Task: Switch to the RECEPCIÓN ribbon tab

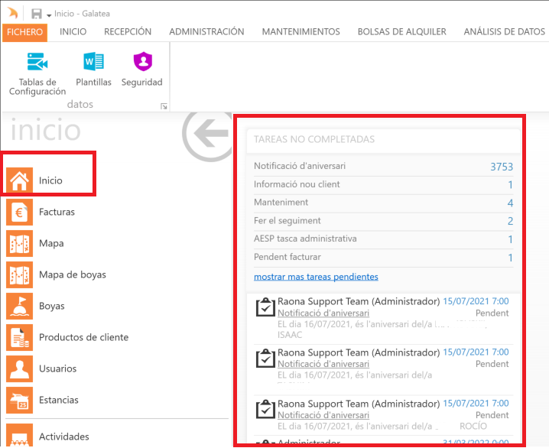Action: pyautogui.click(x=128, y=31)
